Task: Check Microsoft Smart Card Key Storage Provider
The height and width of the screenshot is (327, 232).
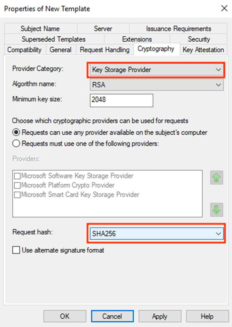Action: 17,195
